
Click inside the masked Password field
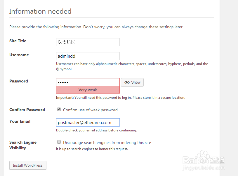88,82
